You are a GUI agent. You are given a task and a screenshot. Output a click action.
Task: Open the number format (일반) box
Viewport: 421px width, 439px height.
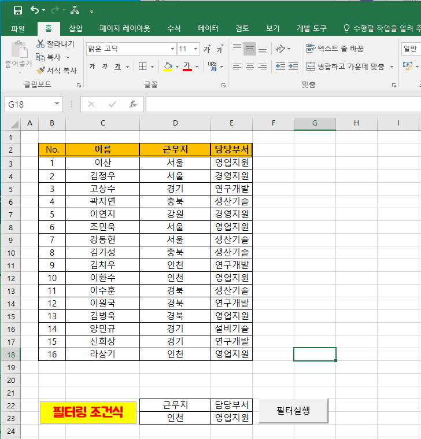click(x=411, y=49)
